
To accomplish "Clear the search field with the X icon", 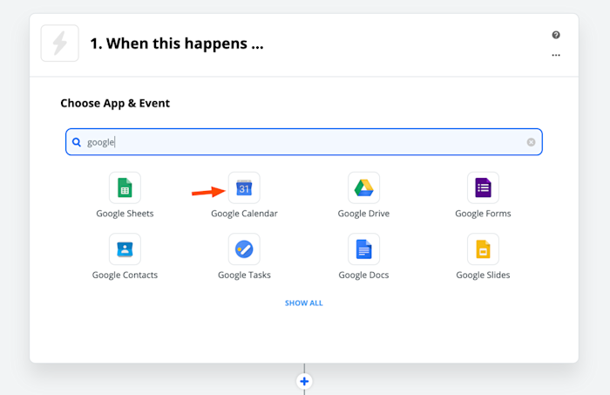I will 531,142.
